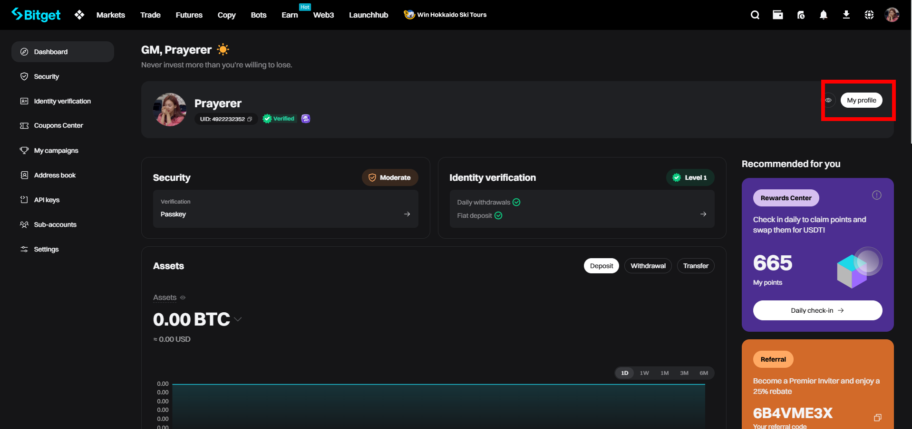Click the Bitget logo

[x=36, y=15]
